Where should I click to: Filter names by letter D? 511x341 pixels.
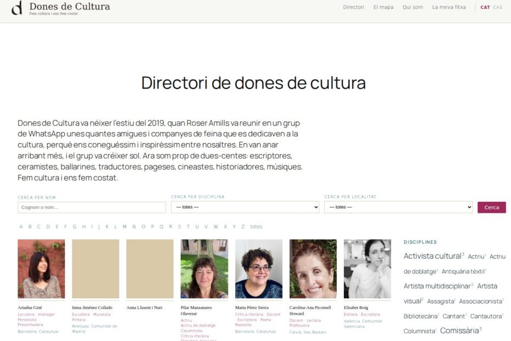tap(48, 227)
